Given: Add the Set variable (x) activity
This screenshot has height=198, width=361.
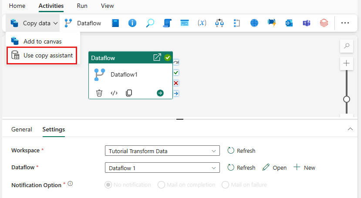Looking at the screenshot, I should tap(202, 23).
